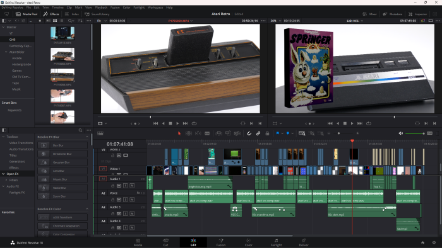Open the Fusion menu
The image size is (442, 248).
(x=115, y=8)
